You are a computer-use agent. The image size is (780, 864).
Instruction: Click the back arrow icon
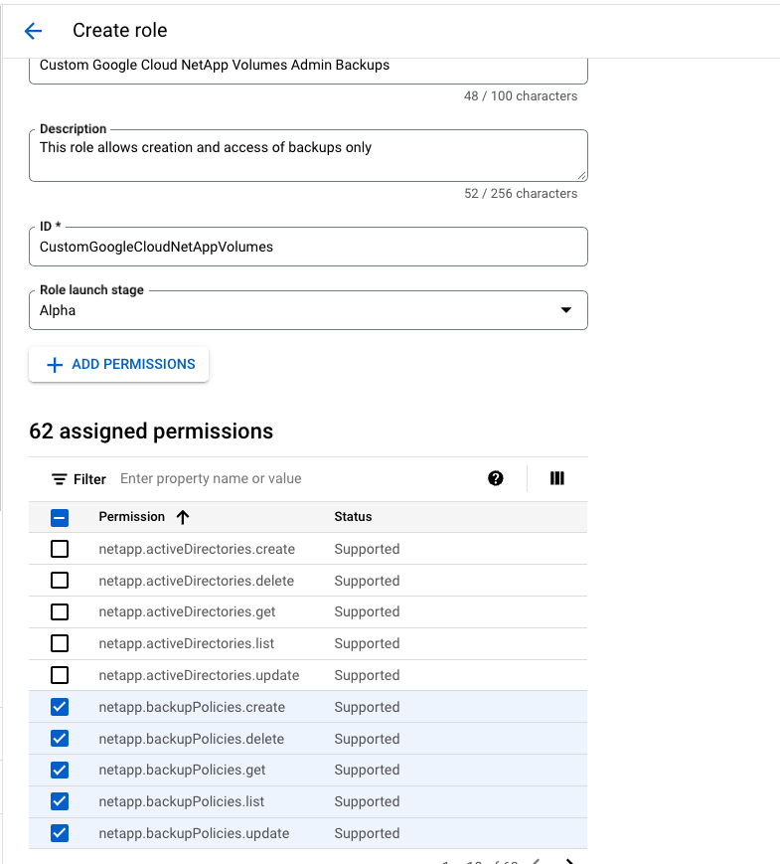34,31
